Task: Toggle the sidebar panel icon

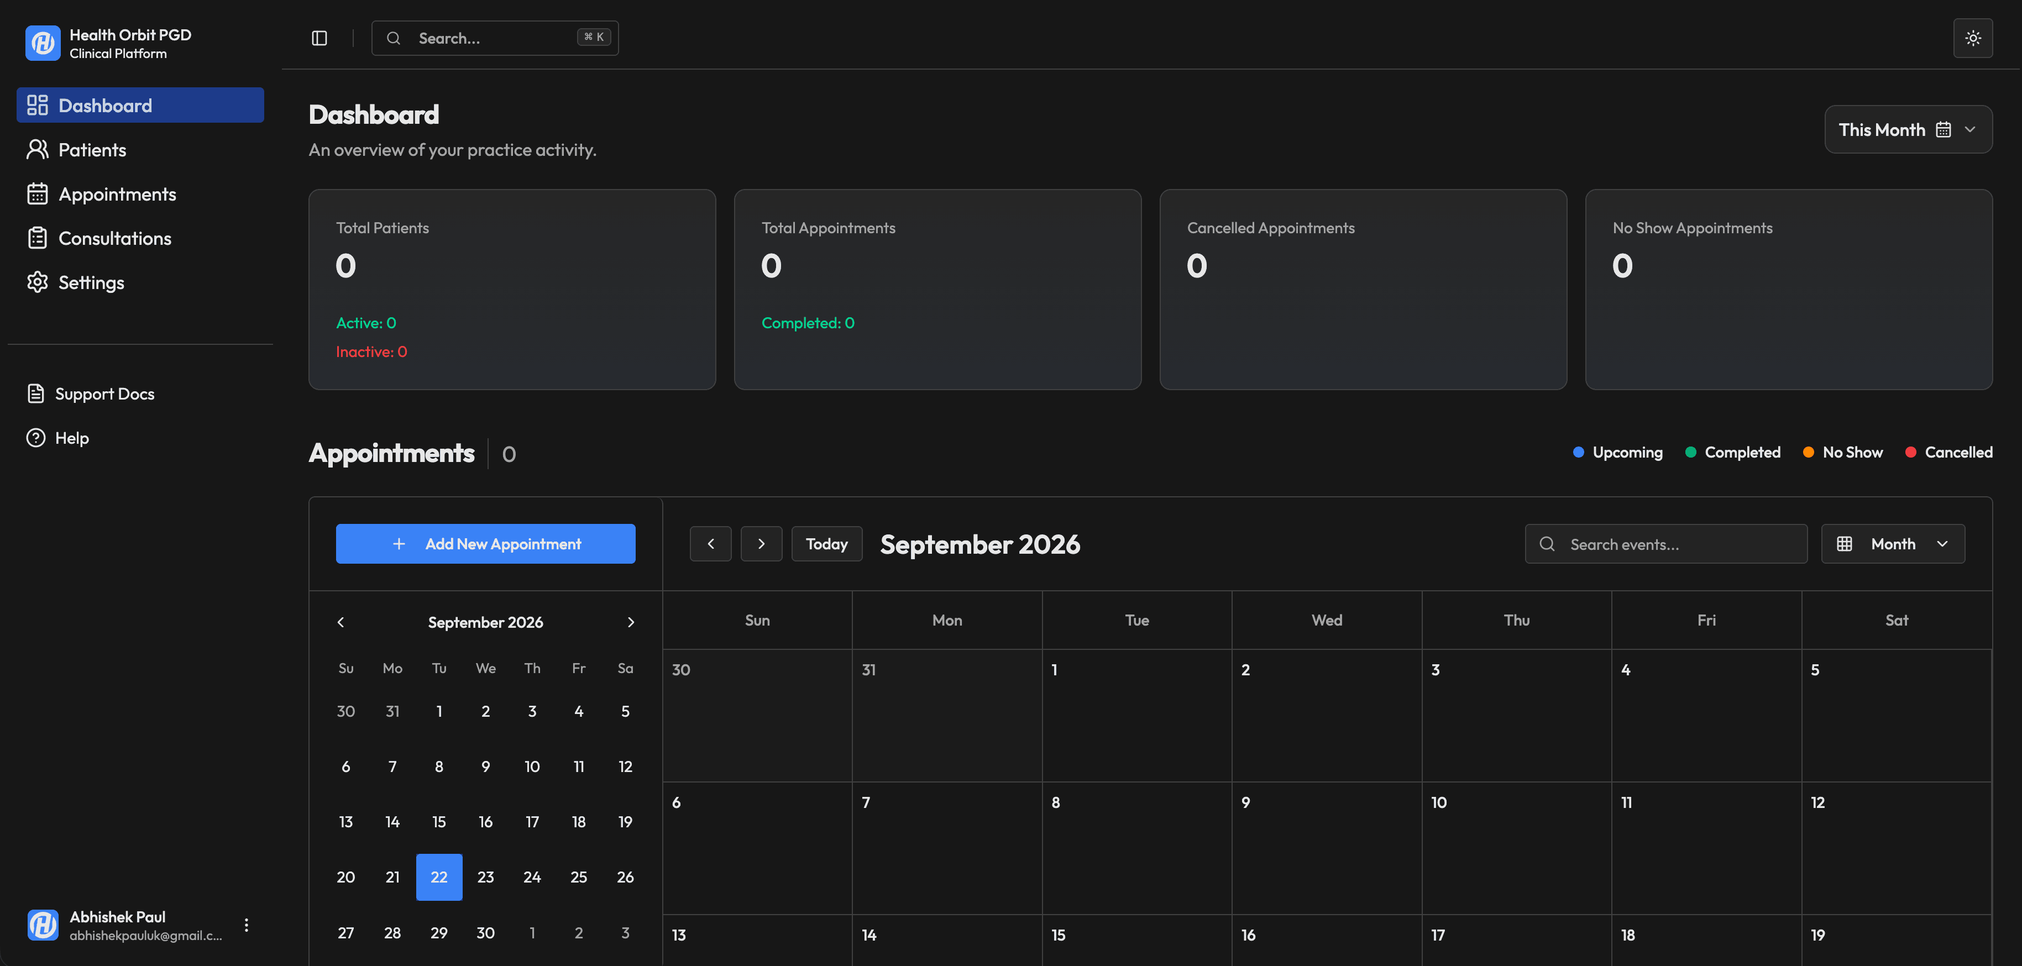Action: pos(319,38)
